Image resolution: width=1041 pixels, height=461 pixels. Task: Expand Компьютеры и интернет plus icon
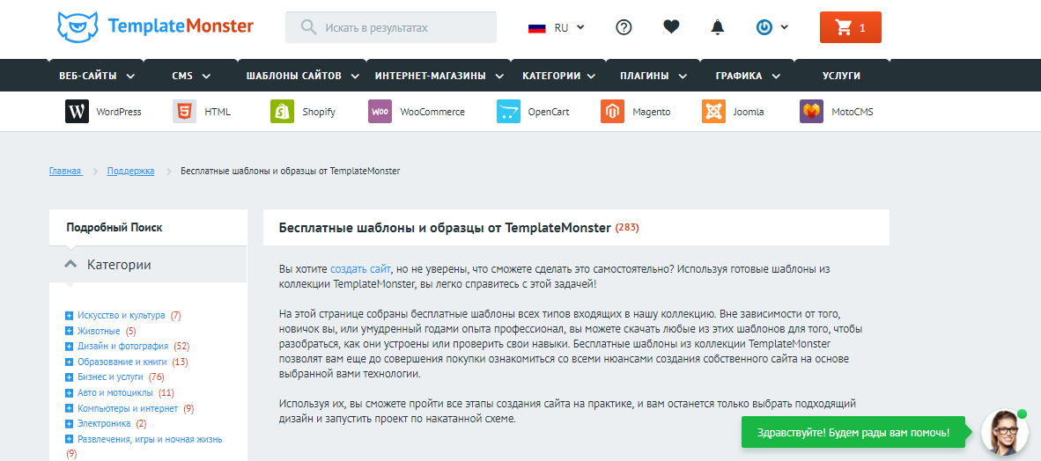tap(69, 408)
